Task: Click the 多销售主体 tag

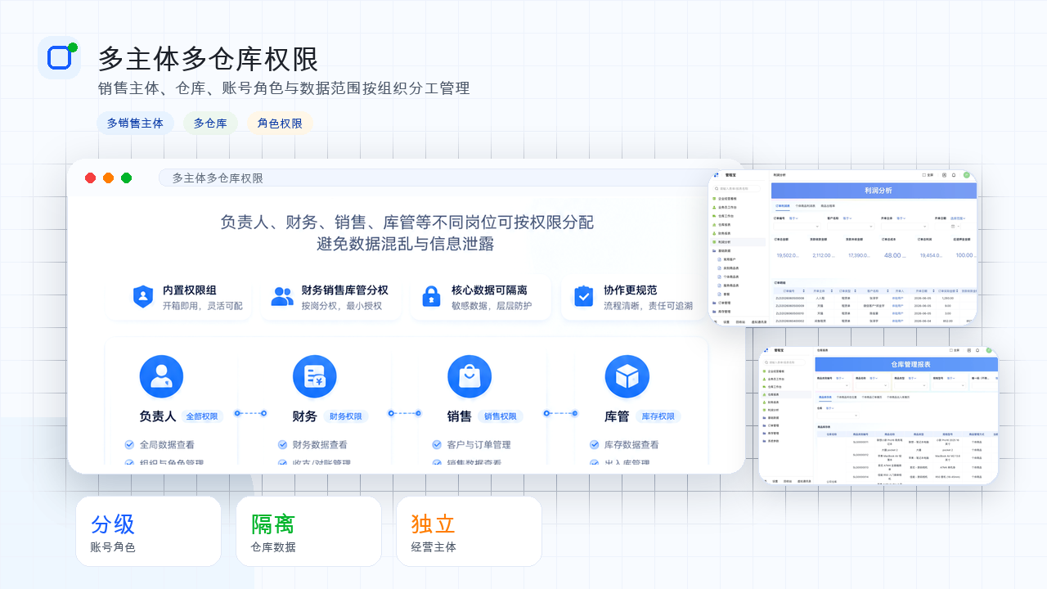Action: [135, 124]
